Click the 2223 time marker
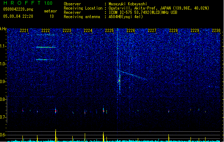The height and width of the screenshot is (142, 224). [x=67, y=31]
